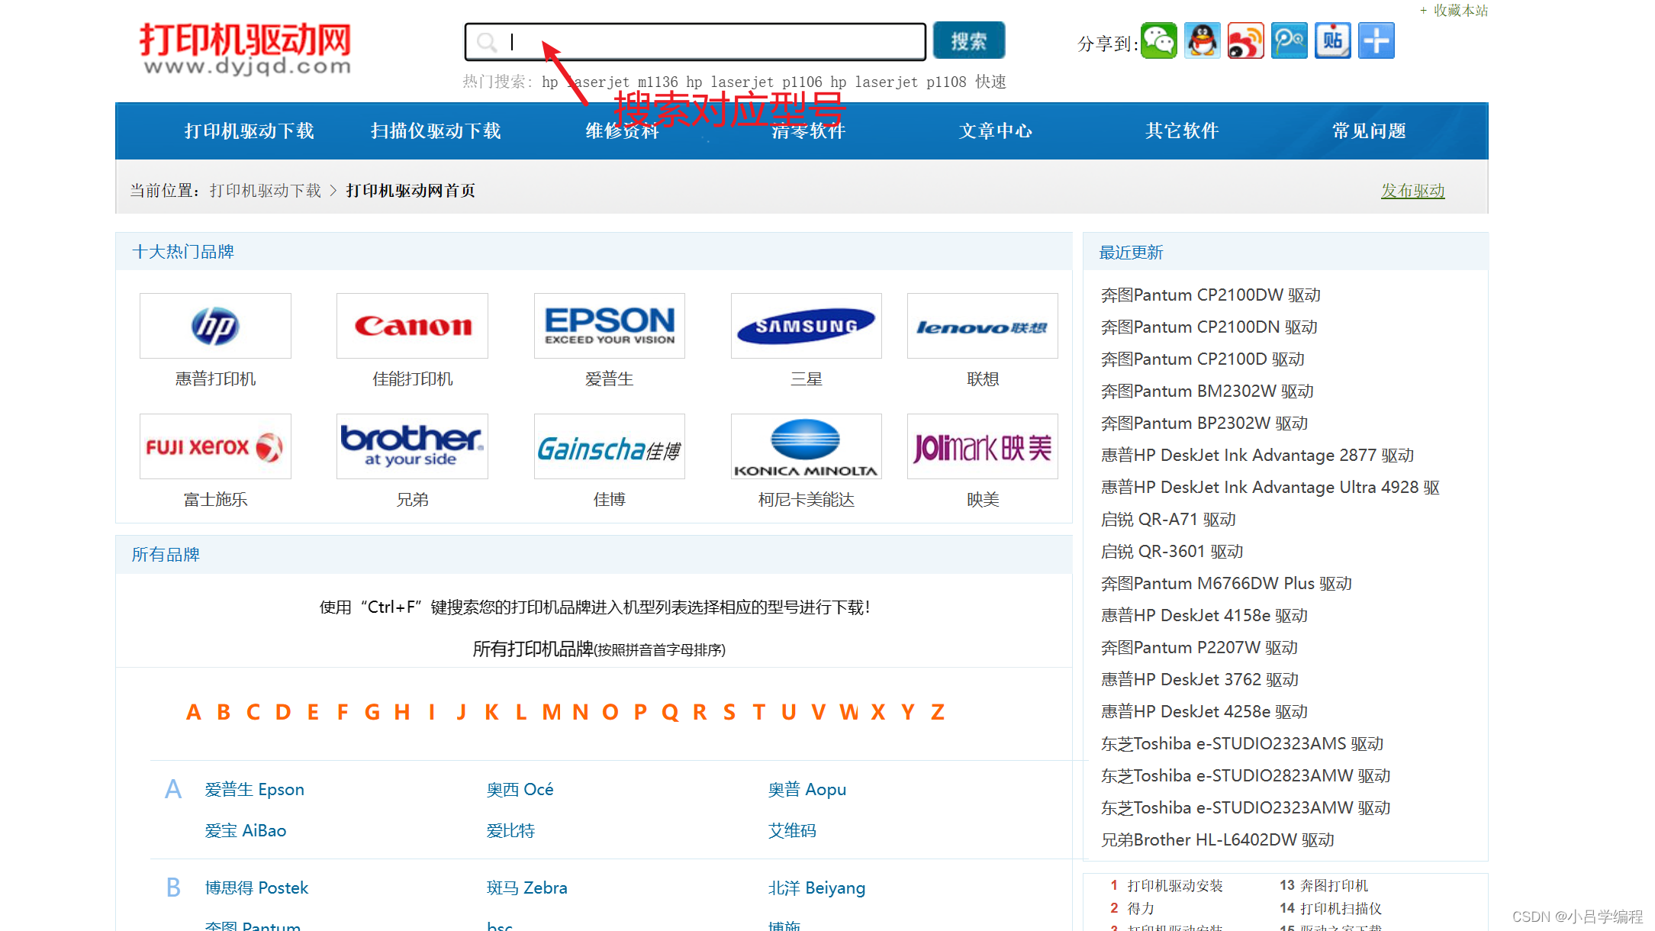The height and width of the screenshot is (931, 1655).
Task: Share via Baidu Tieba icon
Action: [x=1332, y=41]
